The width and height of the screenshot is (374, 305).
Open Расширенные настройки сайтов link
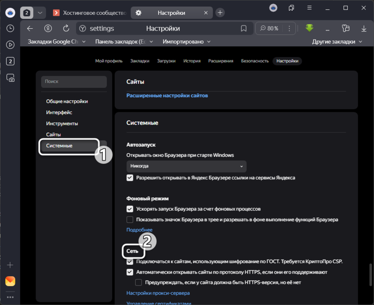[x=167, y=96]
